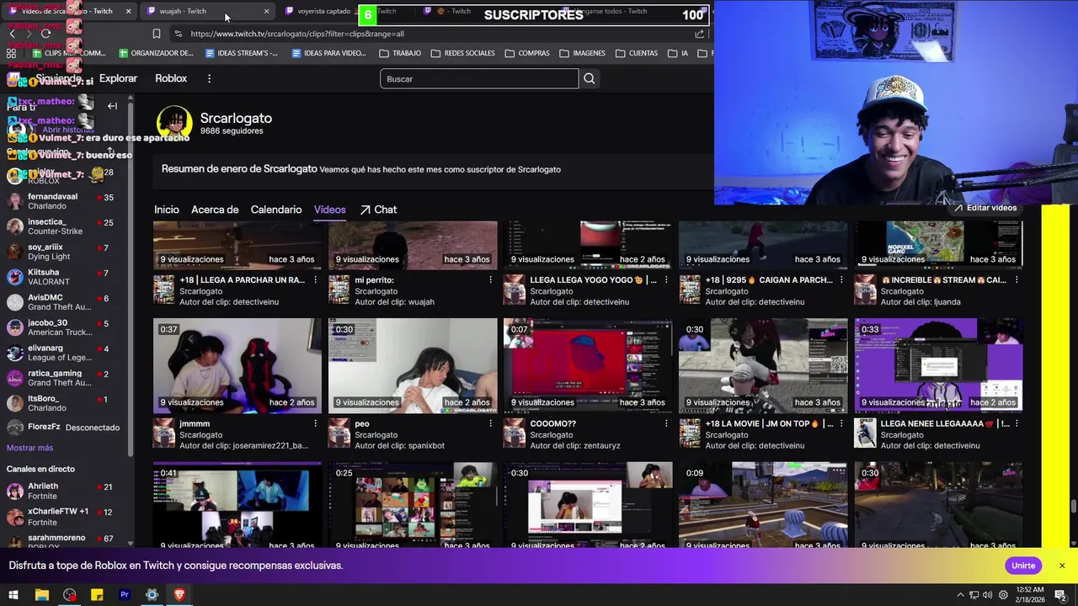Open the CUENTAS bookmarks folder
Viewport: 1078px width, 606px height.
pos(637,53)
